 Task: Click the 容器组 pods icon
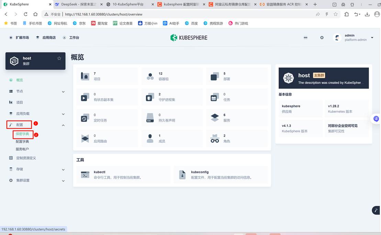[x=150, y=76]
